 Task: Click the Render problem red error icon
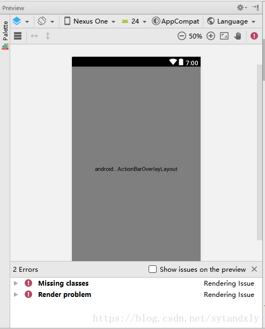[x=28, y=294]
